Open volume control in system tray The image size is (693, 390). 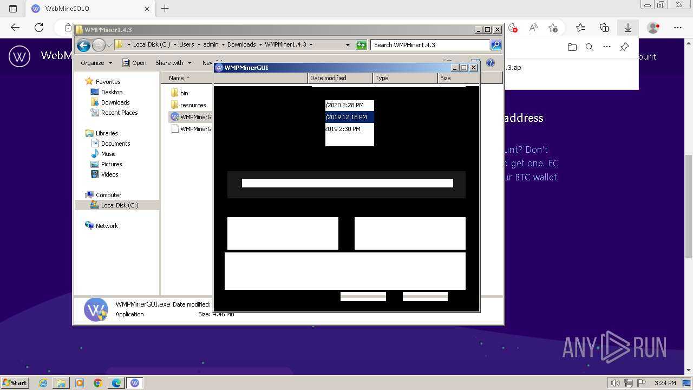[x=616, y=383]
